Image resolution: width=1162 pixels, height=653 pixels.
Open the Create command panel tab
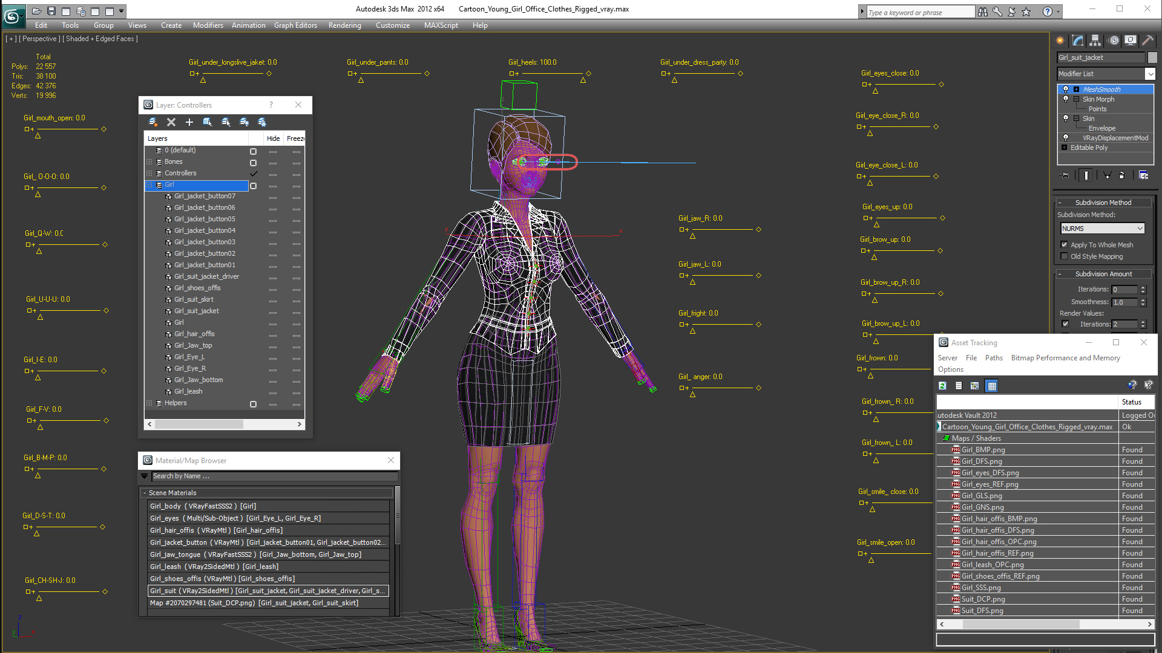coord(1060,41)
